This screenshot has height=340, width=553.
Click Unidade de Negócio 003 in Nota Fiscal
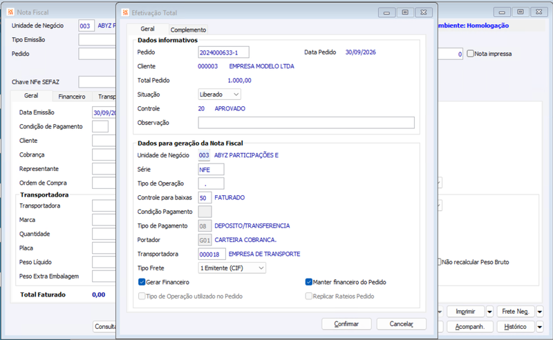tap(86, 26)
